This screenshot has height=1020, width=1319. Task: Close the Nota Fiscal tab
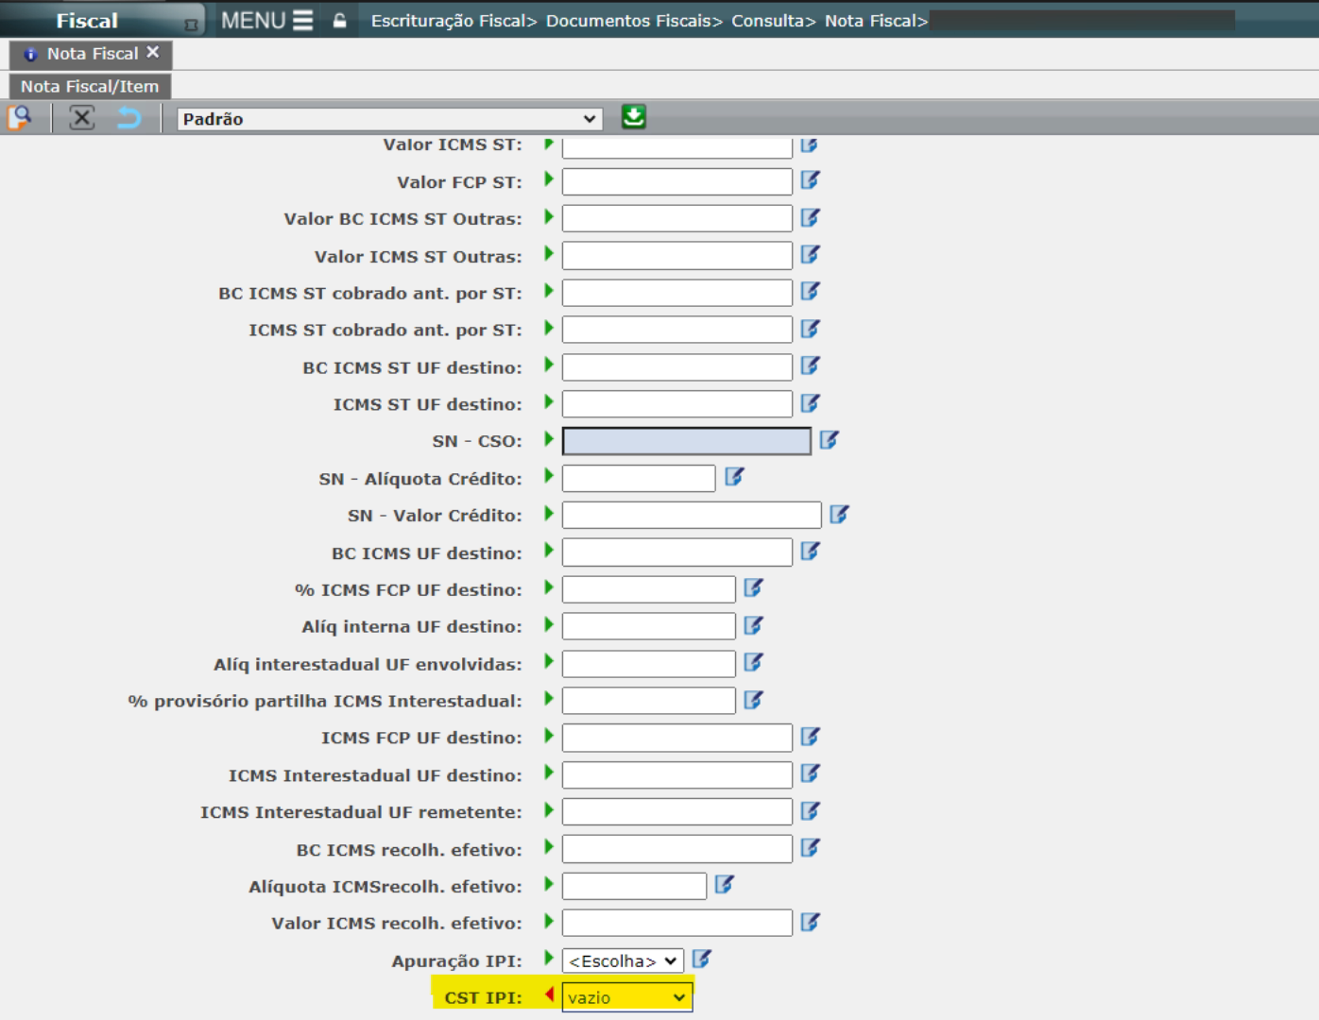[x=153, y=53]
